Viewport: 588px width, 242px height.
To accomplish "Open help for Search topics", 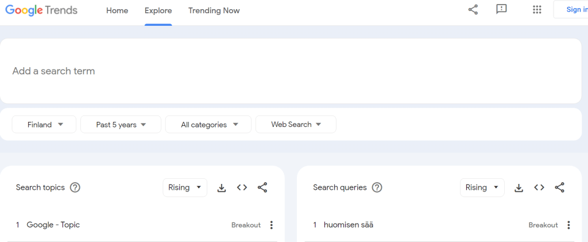I will [75, 187].
